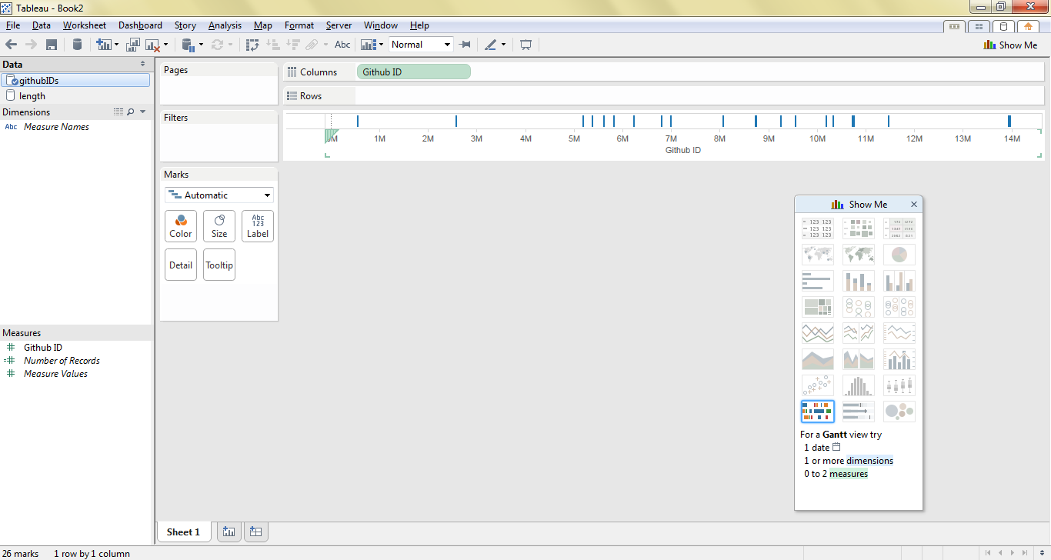Select the bullet graph in Show Me
1051x560 pixels.
[x=859, y=412]
